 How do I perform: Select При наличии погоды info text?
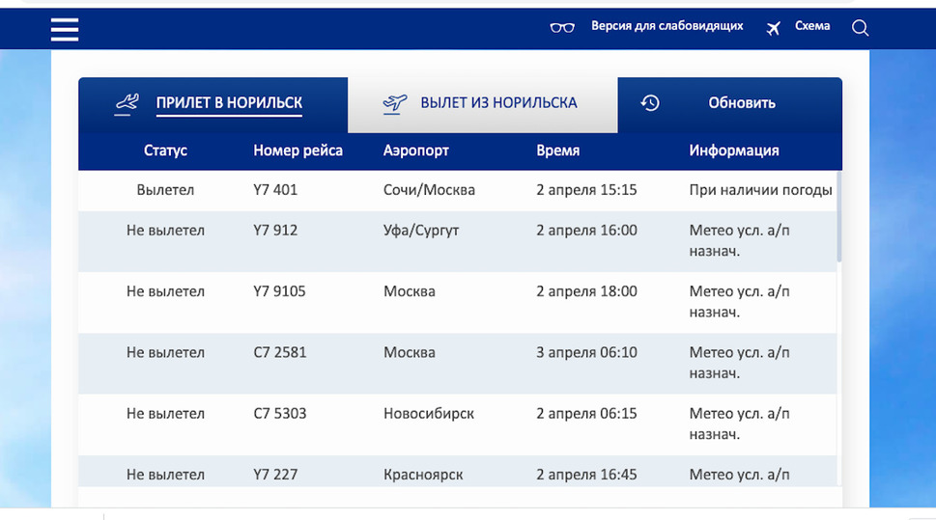pos(760,190)
